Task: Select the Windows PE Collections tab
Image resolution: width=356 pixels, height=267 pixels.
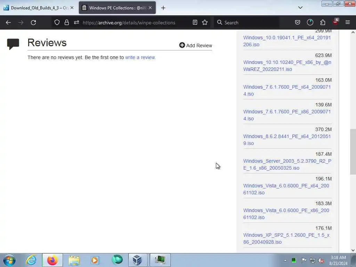Action: [117, 8]
